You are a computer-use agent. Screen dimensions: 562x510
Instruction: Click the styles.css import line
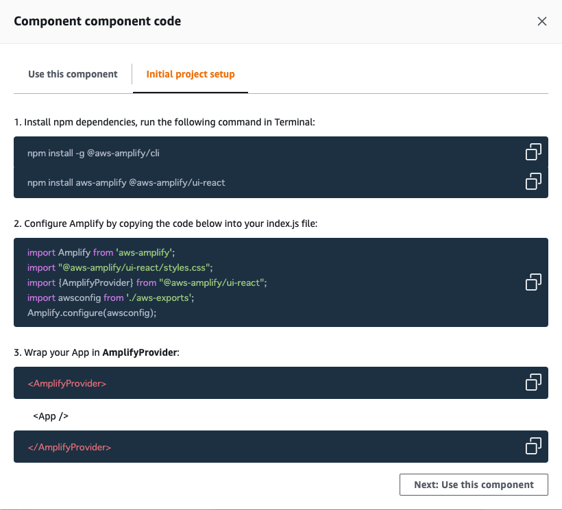[x=120, y=267]
